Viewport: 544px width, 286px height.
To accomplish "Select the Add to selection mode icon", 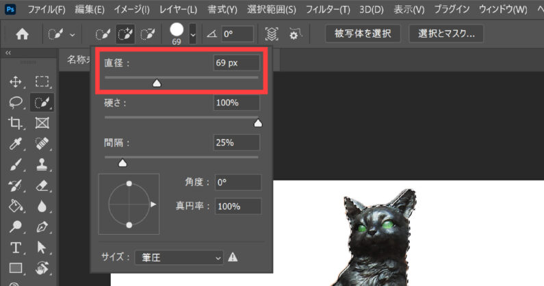I will (125, 34).
